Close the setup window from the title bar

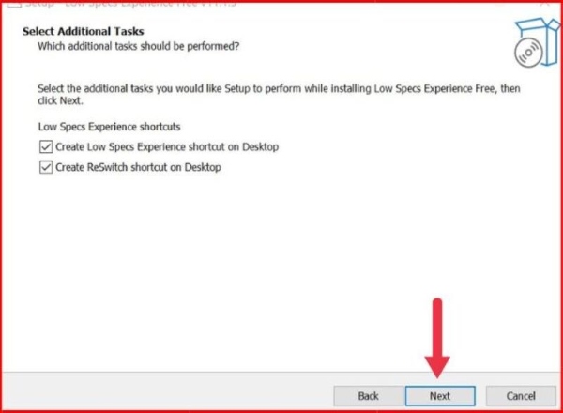[x=545, y=3]
